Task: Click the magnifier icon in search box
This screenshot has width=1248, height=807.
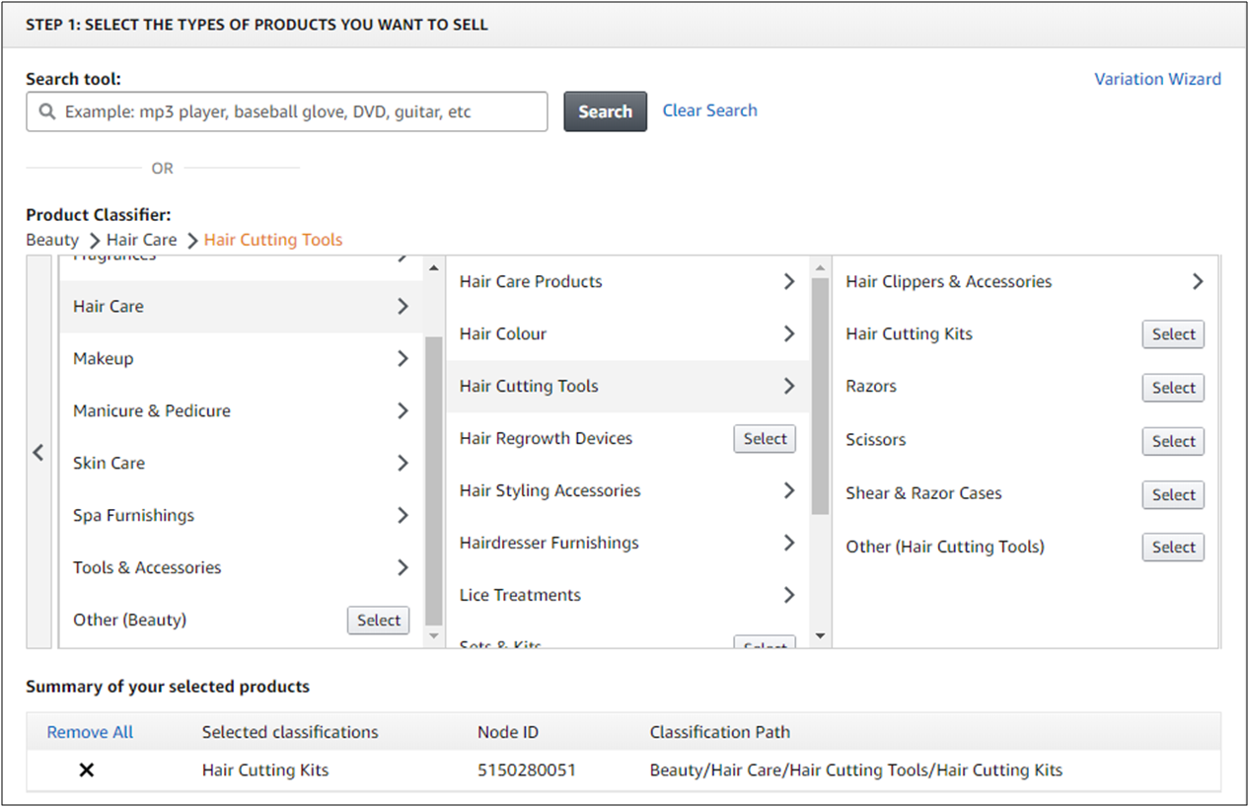Action: pos(46,112)
